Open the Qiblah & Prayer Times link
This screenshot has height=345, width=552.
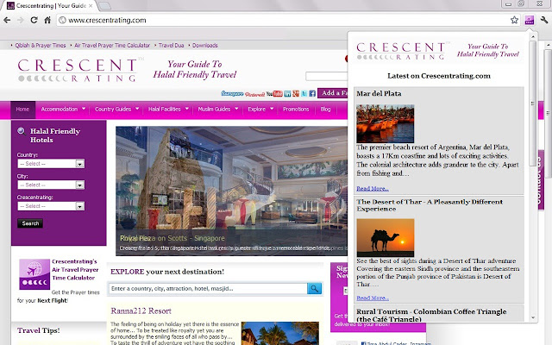click(x=41, y=46)
